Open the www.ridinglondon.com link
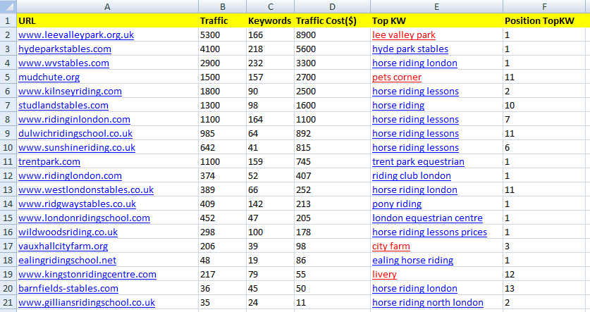The image size is (590, 312). point(70,176)
